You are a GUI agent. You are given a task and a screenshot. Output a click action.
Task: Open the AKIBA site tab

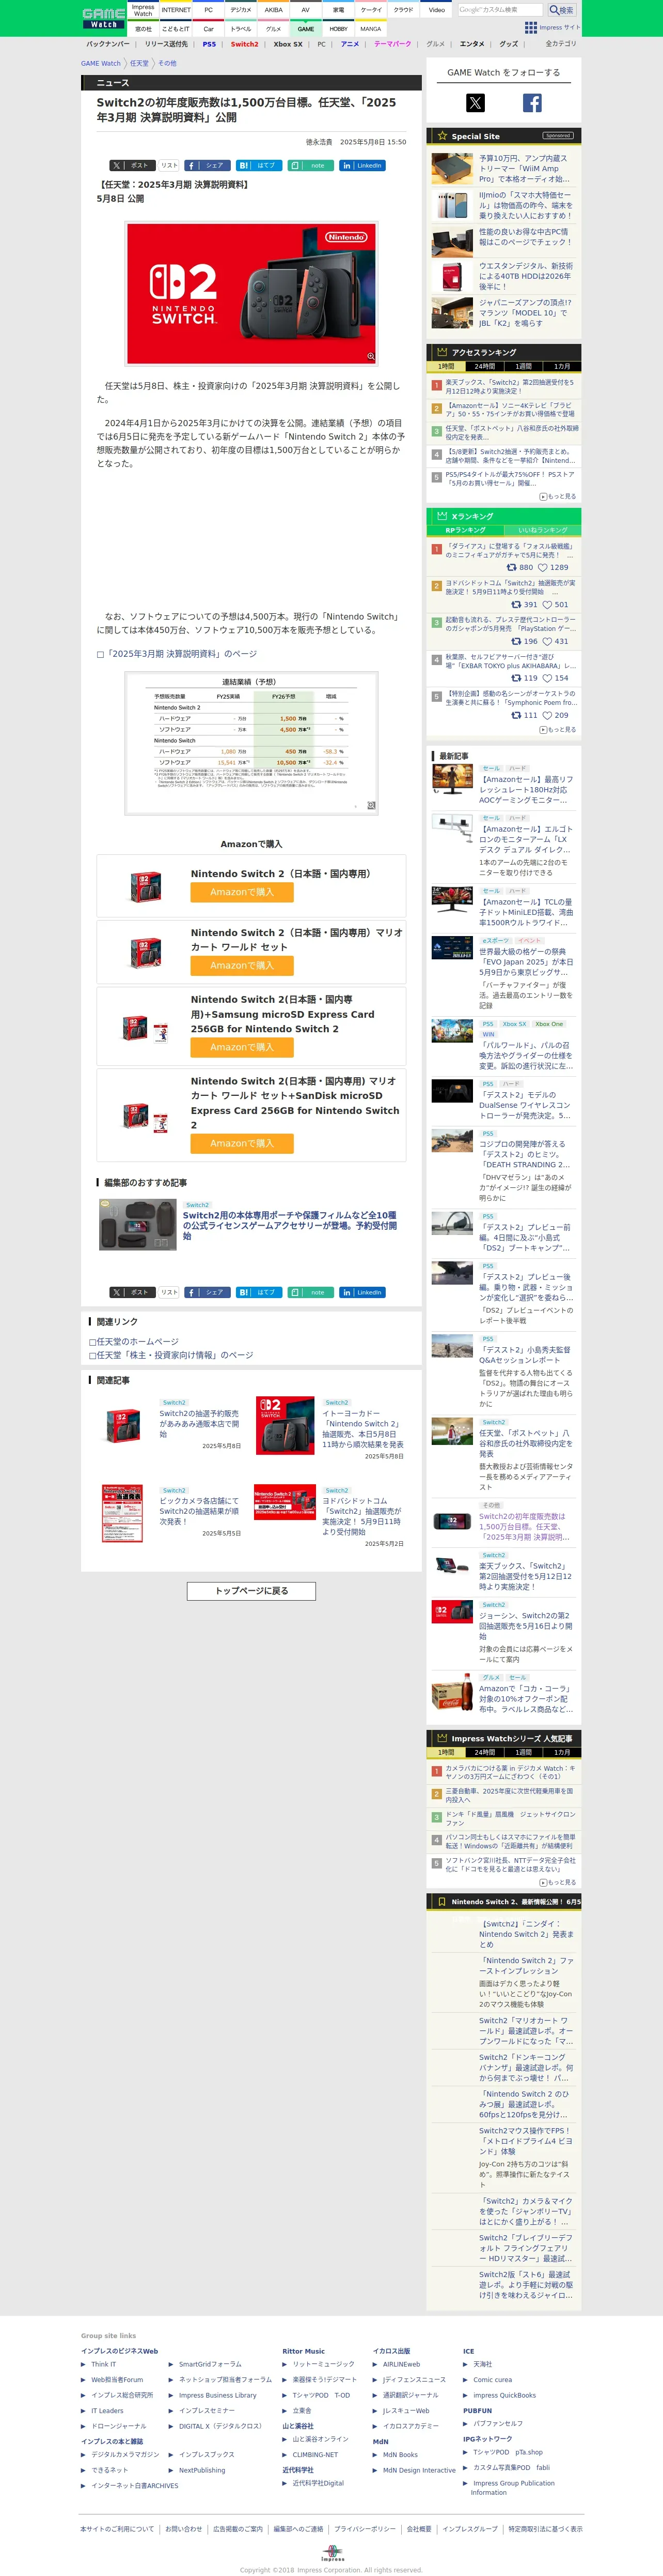click(273, 10)
